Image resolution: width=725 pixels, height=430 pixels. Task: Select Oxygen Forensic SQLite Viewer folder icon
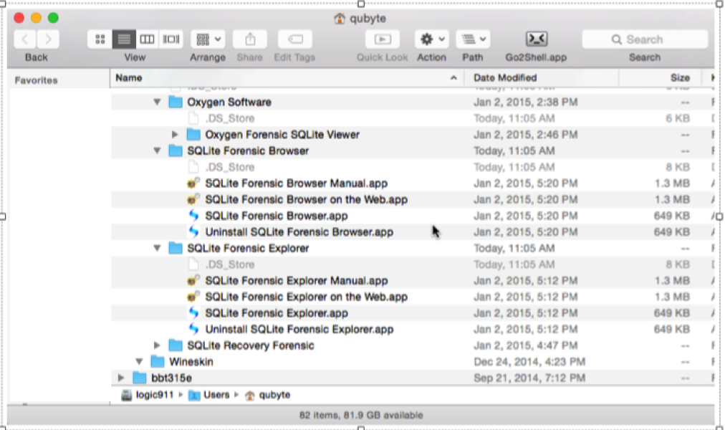(193, 135)
